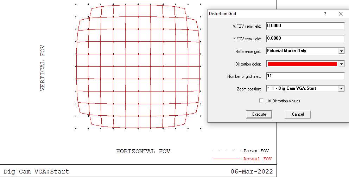Focus the Y FOV semi-field field
Screen dimensions: 349x177
point(305,39)
